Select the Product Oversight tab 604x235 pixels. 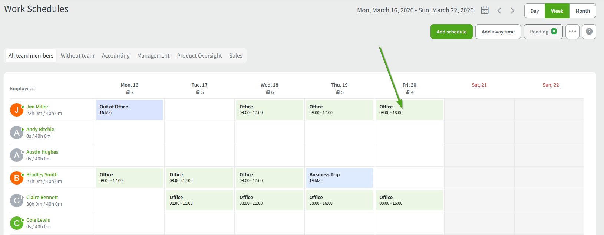[x=199, y=56]
